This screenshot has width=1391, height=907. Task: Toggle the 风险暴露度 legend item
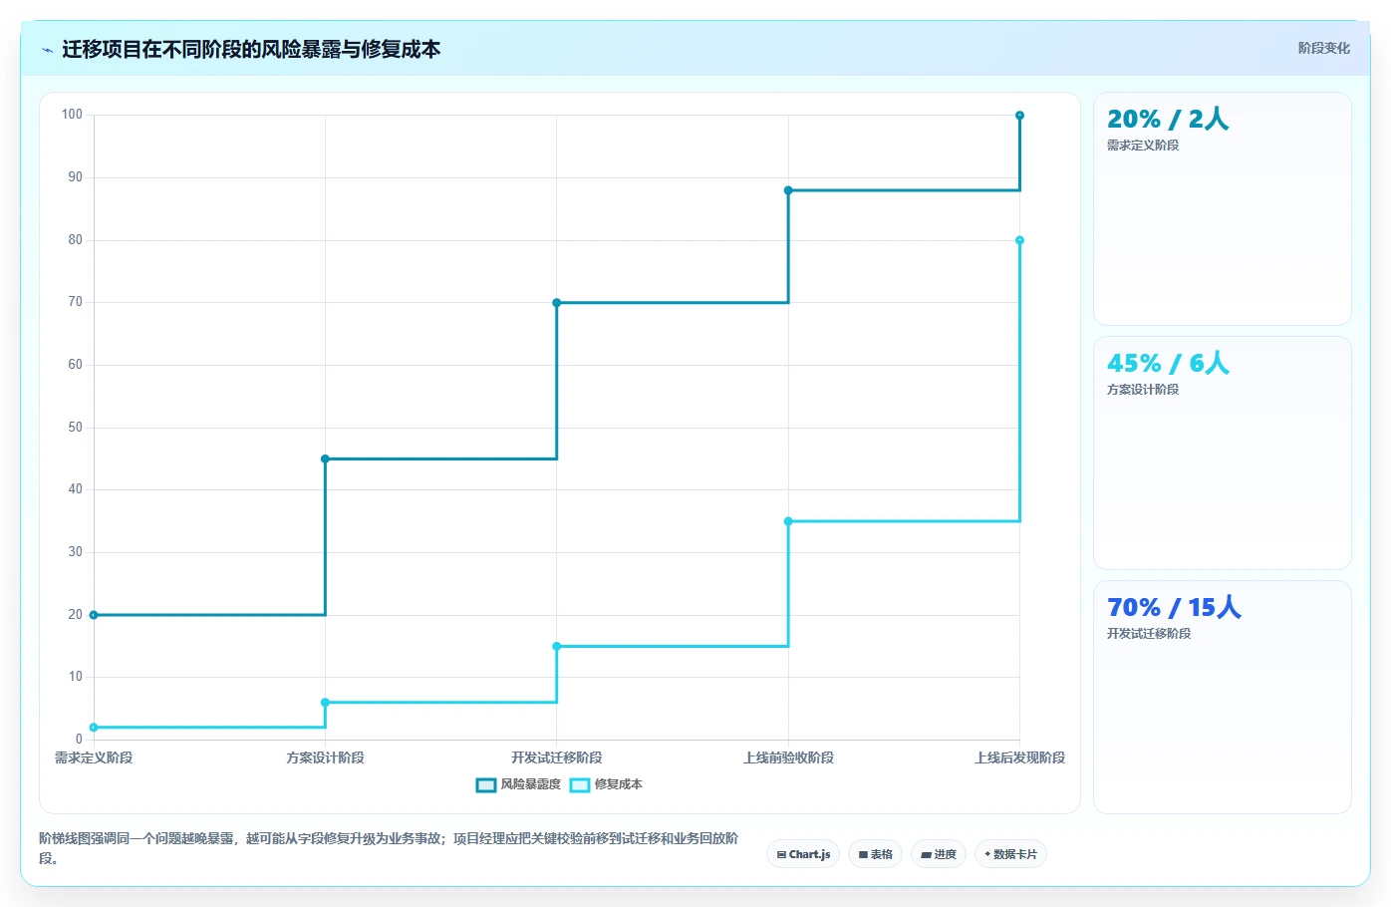coord(519,784)
